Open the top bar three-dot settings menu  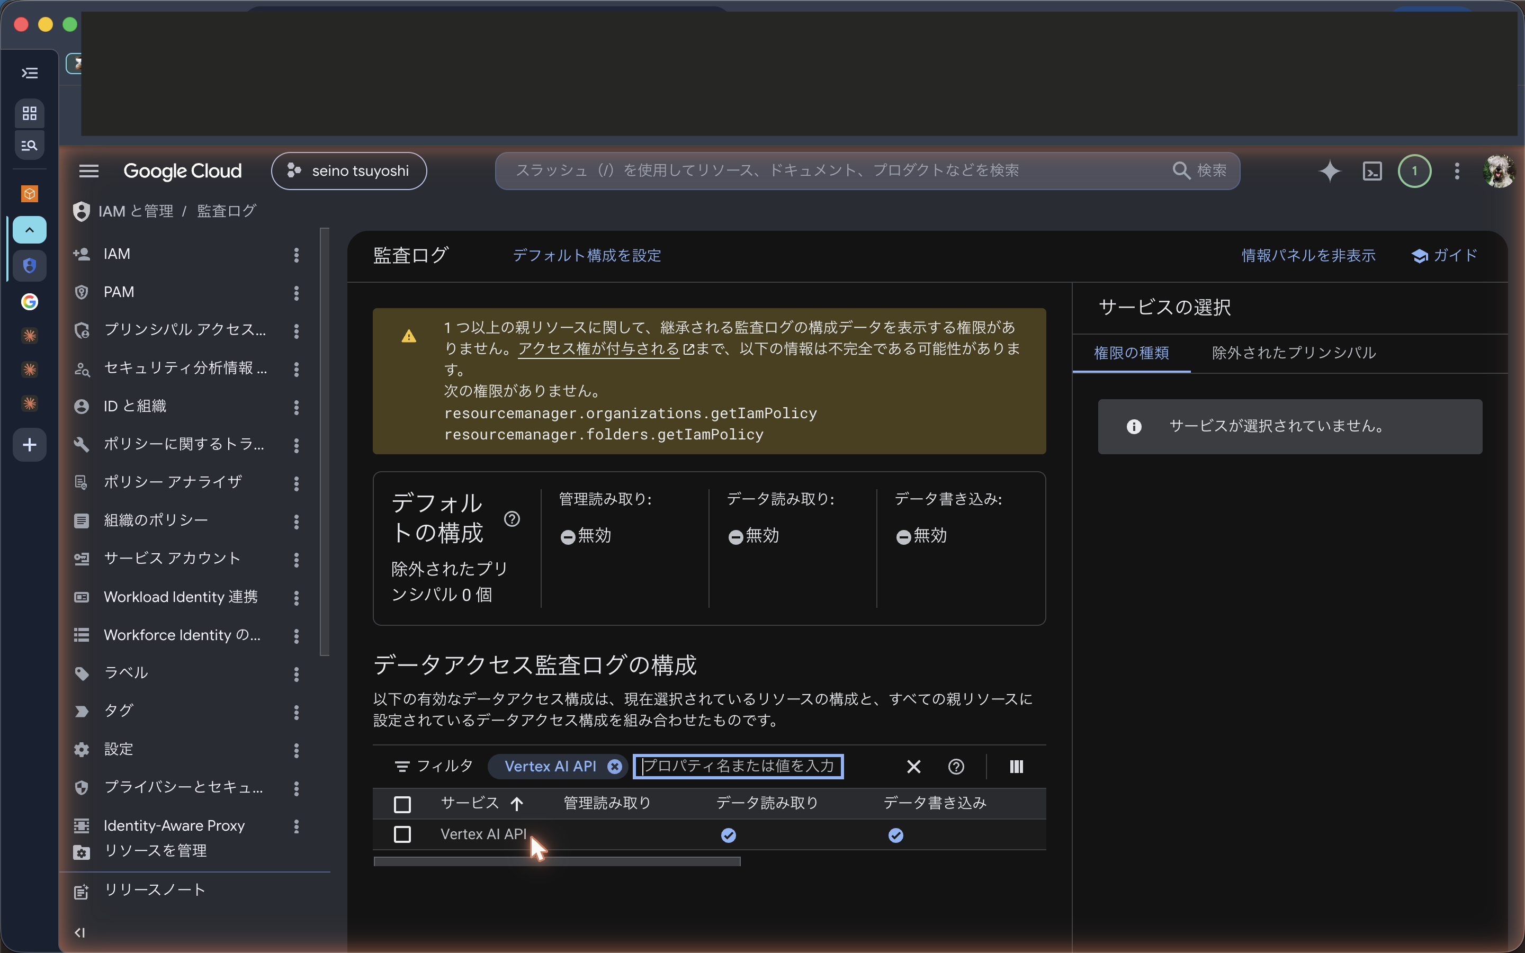coord(1457,171)
